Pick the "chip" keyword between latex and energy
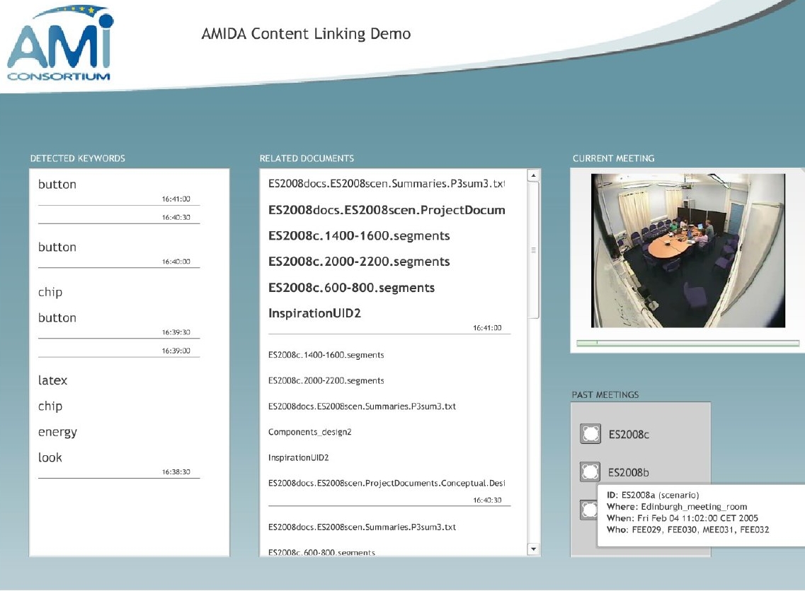The width and height of the screenshot is (805, 591). 50,406
